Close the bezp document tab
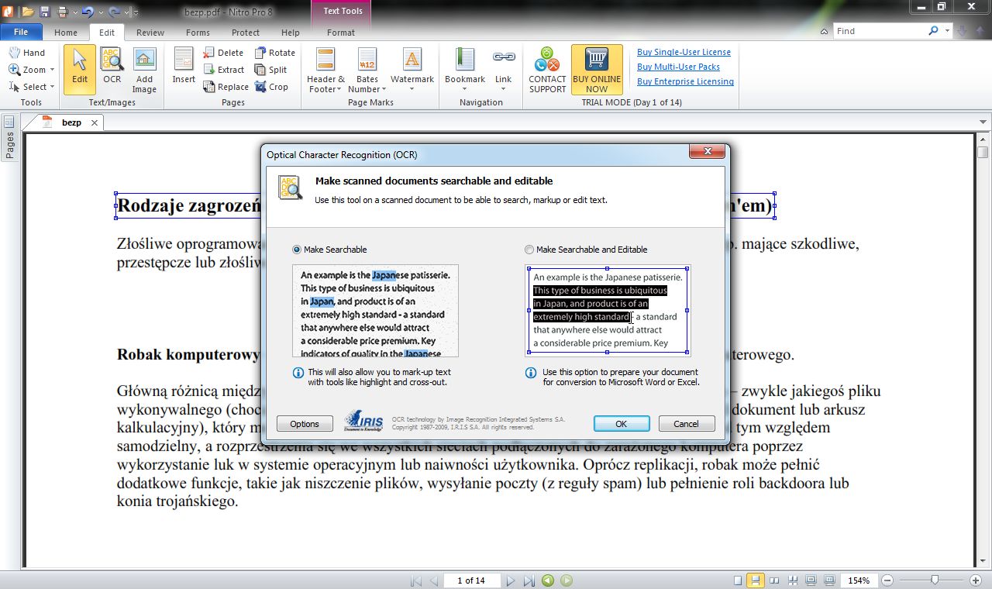Image resolution: width=992 pixels, height=589 pixels. (x=95, y=122)
